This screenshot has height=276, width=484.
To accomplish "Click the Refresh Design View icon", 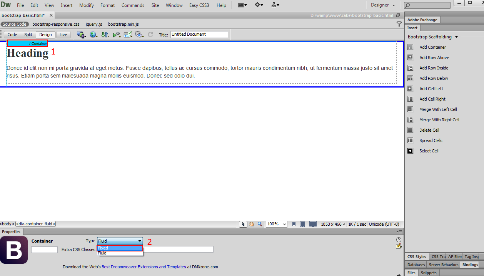I will click(150, 35).
